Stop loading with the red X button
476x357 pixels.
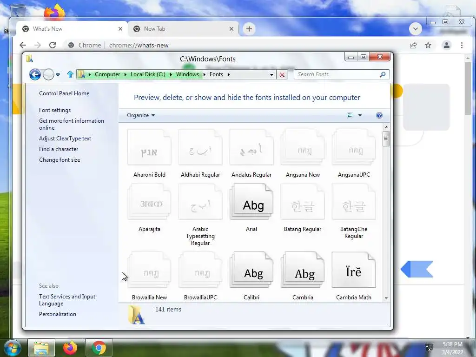[x=282, y=75]
